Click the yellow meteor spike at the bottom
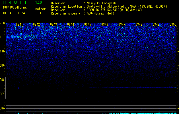This screenshot has width=179, height=114. (x=18, y=112)
